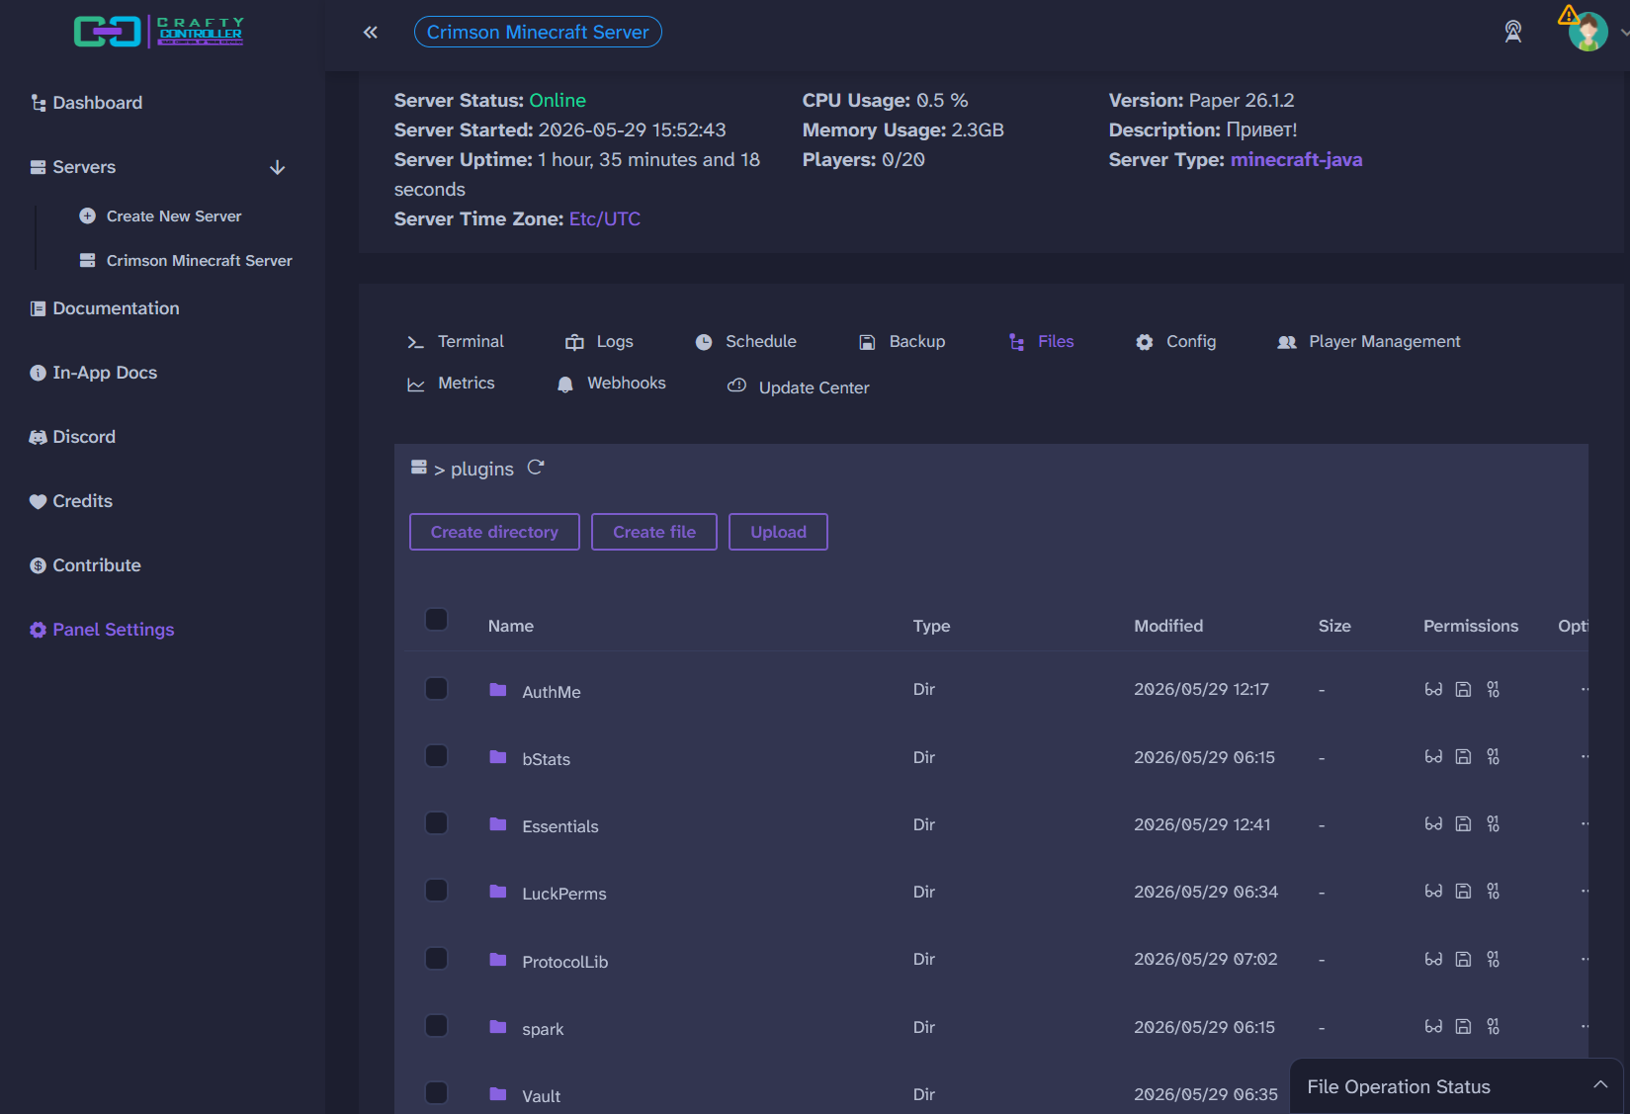Select the Files tab
Image resolution: width=1630 pixels, height=1114 pixels.
1041,341
